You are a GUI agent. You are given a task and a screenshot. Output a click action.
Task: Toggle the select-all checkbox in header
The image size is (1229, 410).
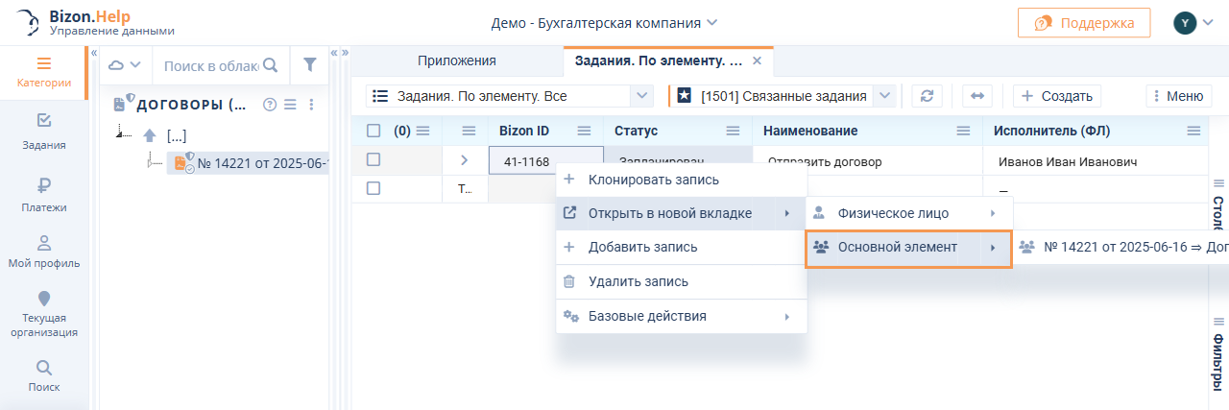[374, 131]
